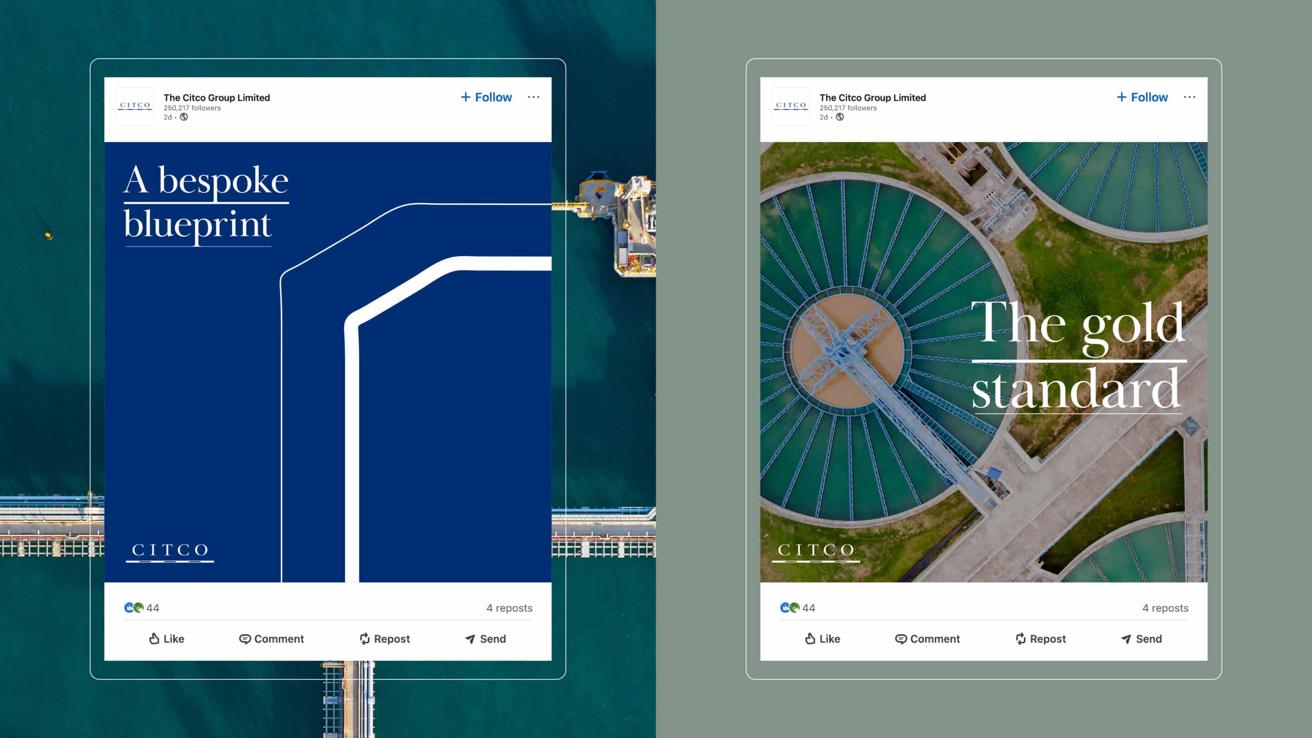Open three-dot menu on gold standard post
Viewport: 1312px width, 738px height.
point(1189,97)
